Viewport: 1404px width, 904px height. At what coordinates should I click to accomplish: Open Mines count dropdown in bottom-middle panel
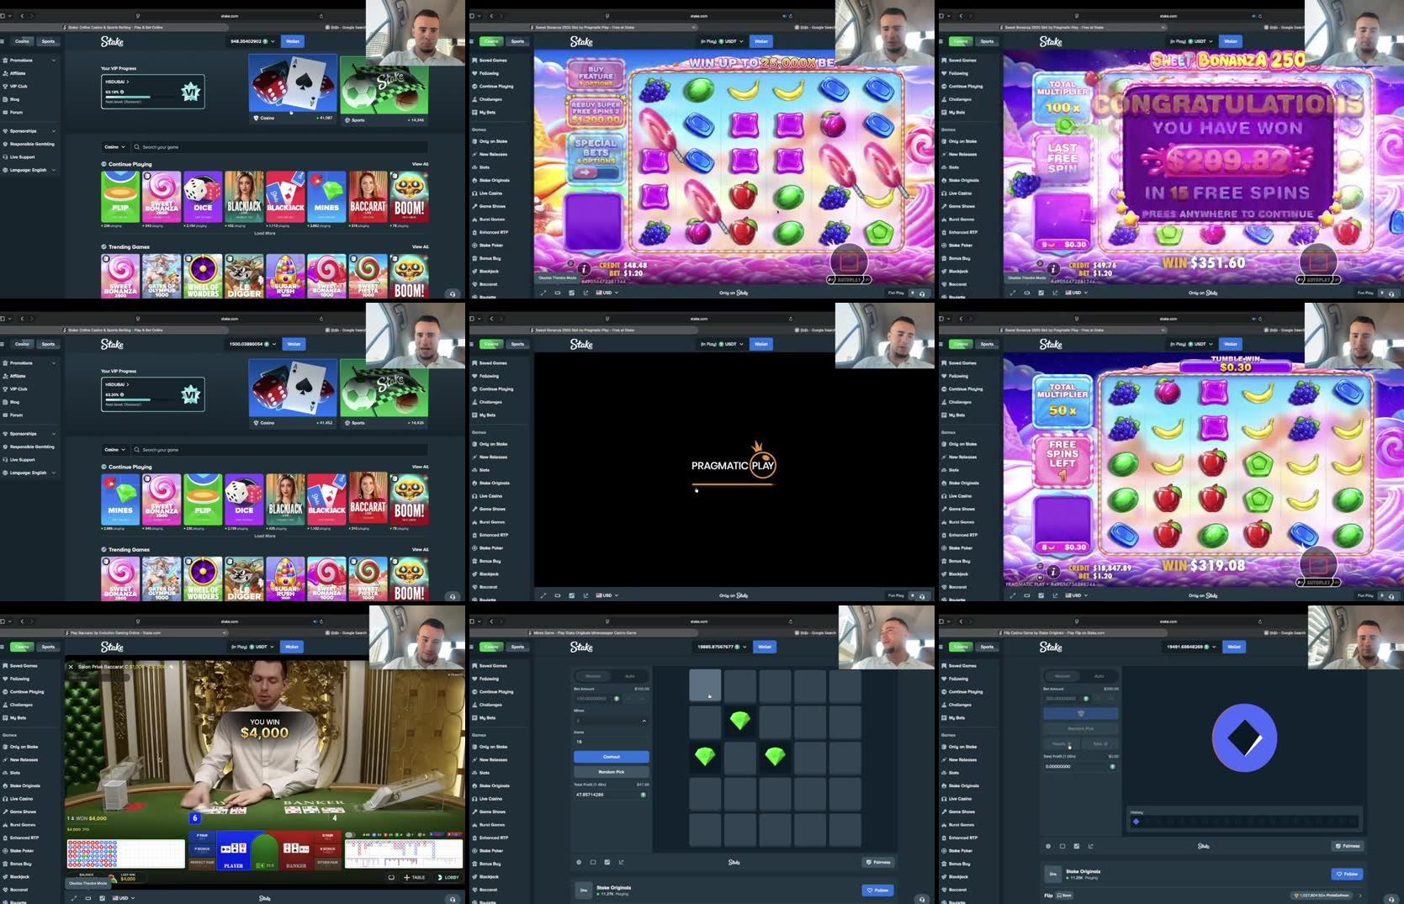coord(611,721)
